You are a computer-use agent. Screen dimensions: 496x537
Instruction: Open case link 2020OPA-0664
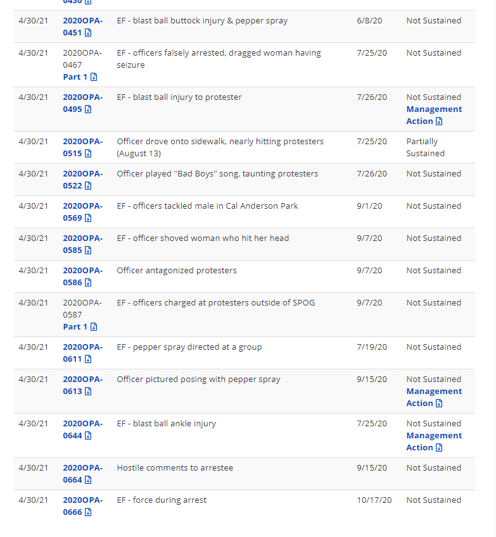[x=82, y=474]
